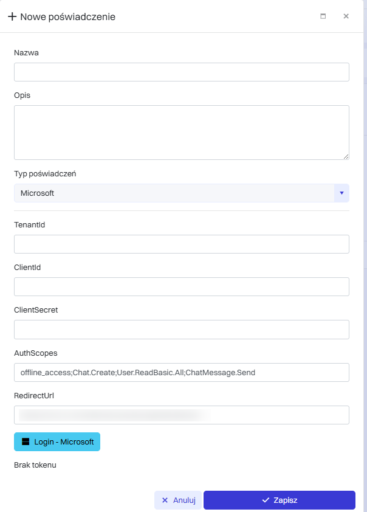Open the Typ poświadczeń combo box showing Microsoft
Viewport: 367px width, 512px height.
click(x=174, y=193)
